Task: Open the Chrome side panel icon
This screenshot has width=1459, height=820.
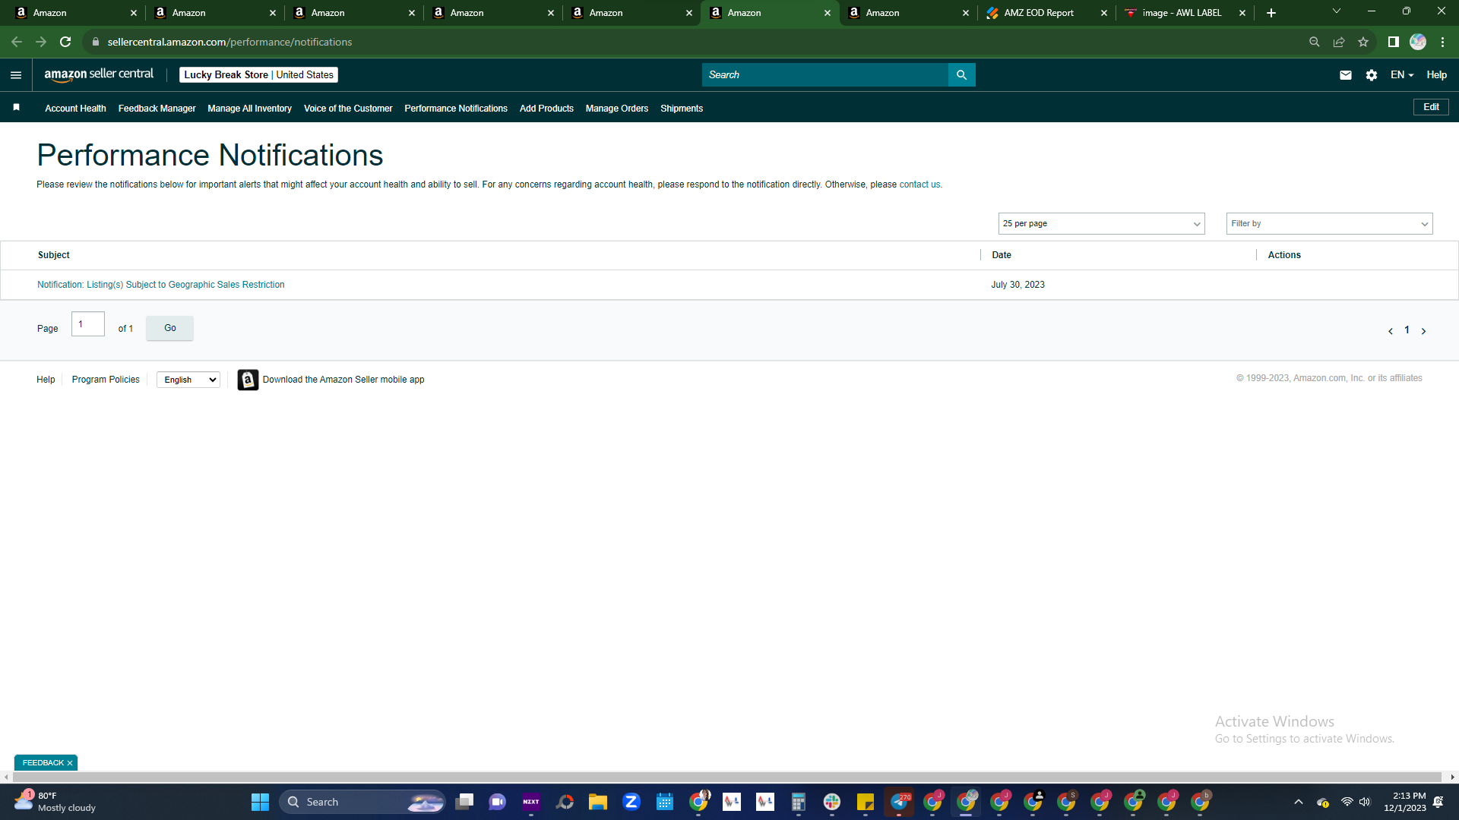Action: click(1394, 42)
